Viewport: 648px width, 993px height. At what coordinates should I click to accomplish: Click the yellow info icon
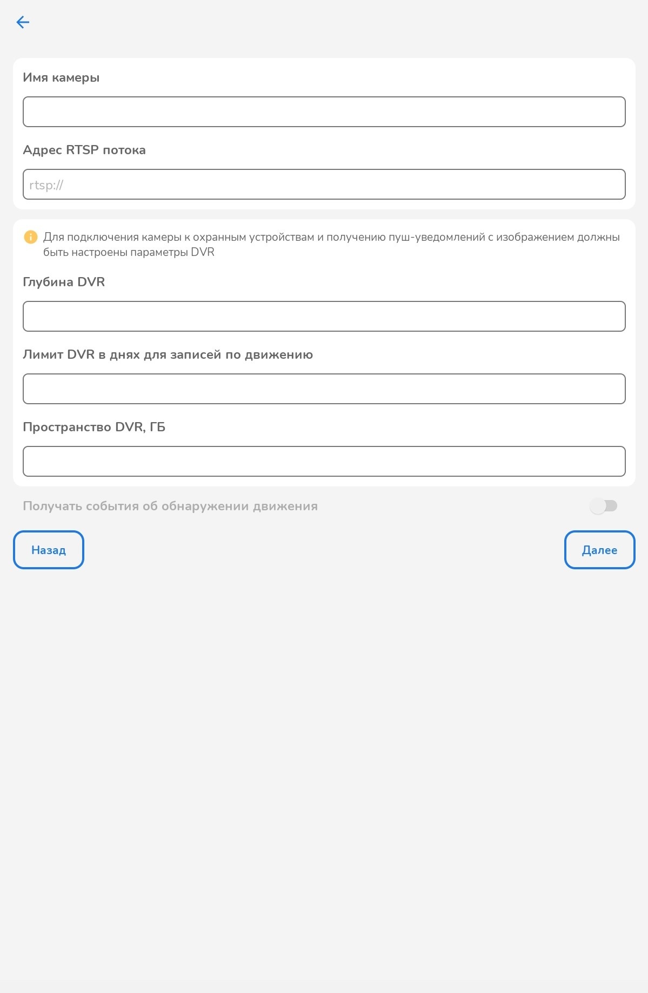[31, 237]
